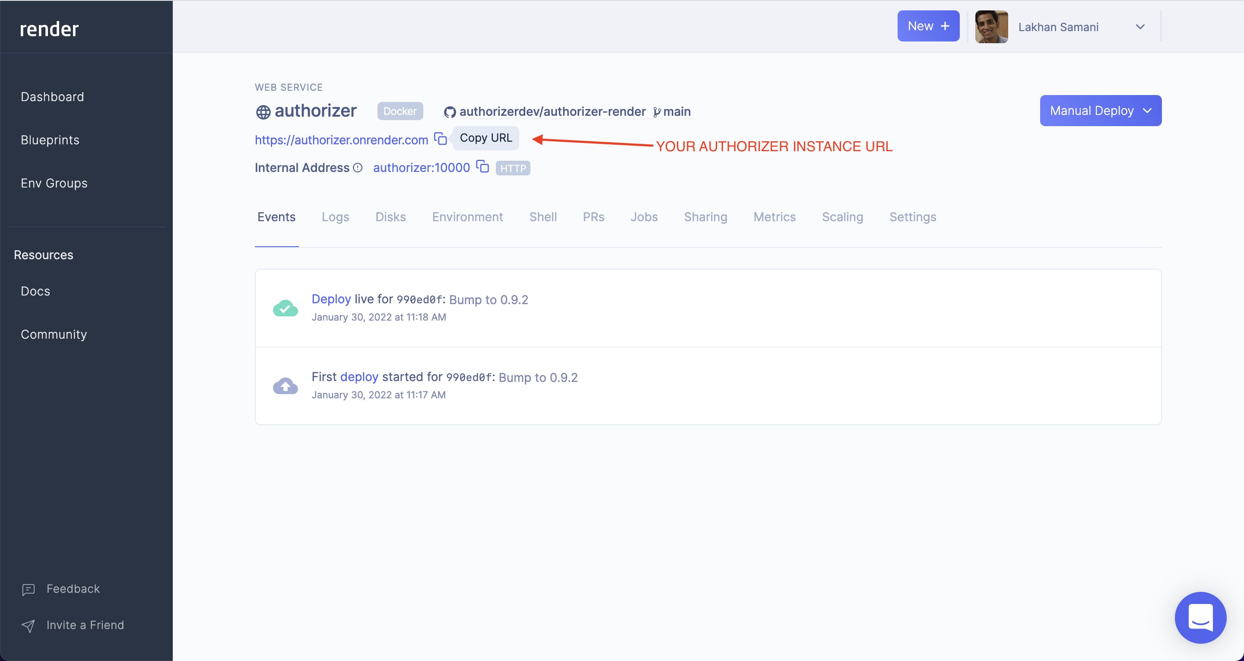1244x661 pixels.
Task: Open the authorizerdev/authorizer-render repository link
Action: tap(552, 111)
